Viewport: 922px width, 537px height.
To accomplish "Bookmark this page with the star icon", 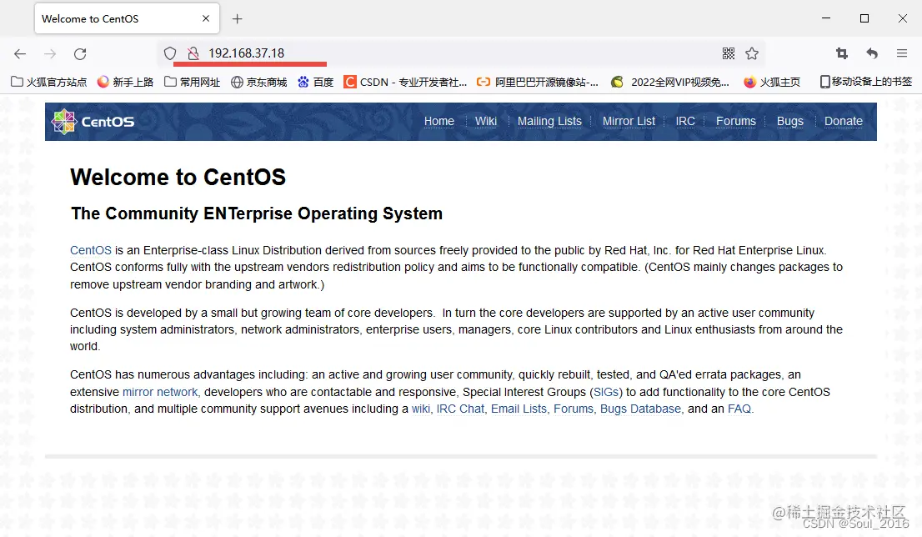I will [752, 53].
